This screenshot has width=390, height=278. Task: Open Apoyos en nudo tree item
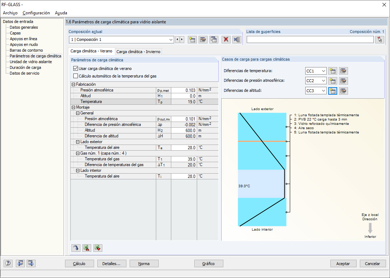click(x=24, y=44)
